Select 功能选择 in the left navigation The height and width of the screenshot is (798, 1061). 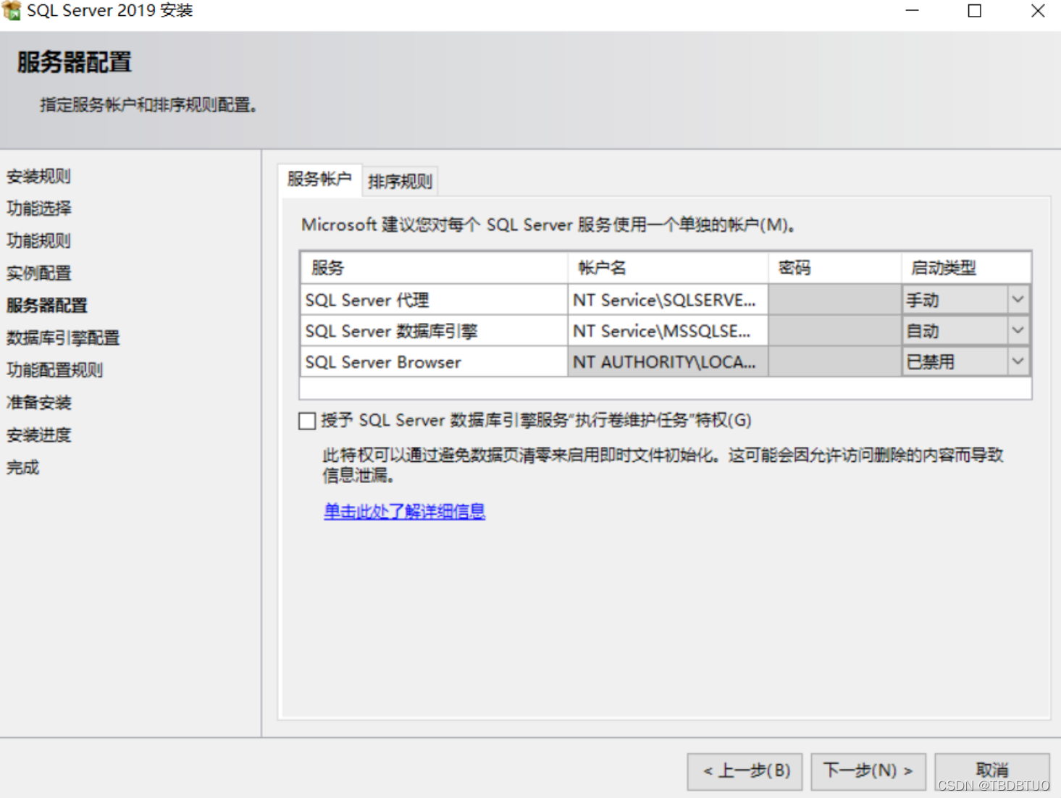click(x=38, y=208)
